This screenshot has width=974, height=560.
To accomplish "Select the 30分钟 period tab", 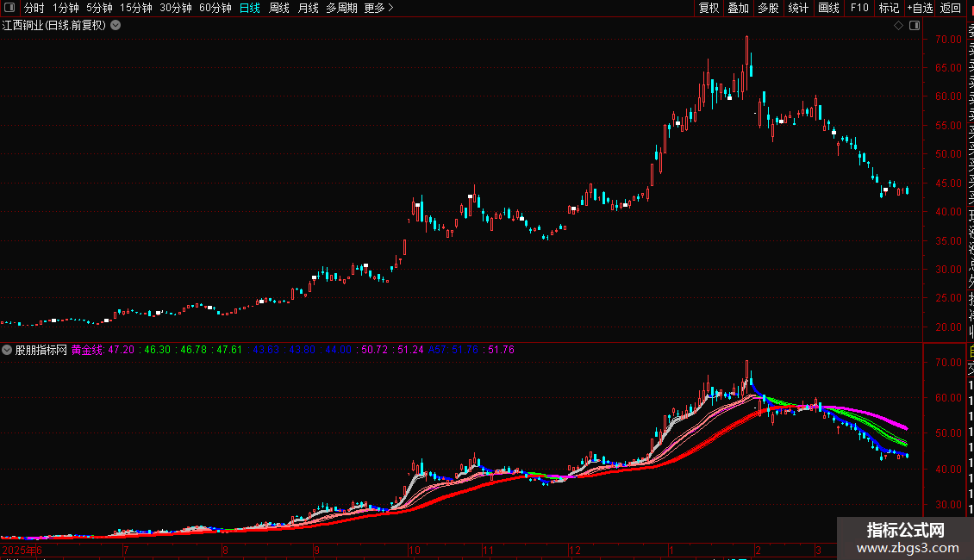I will click(176, 8).
